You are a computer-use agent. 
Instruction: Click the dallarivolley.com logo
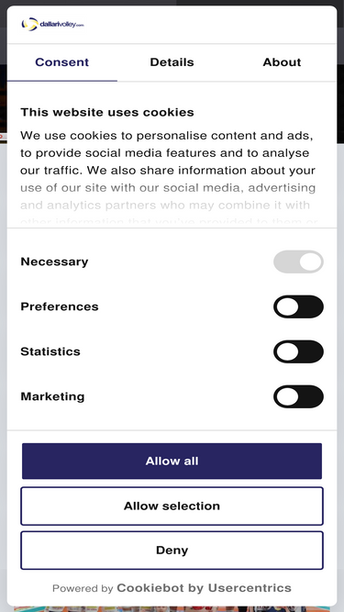point(52,25)
